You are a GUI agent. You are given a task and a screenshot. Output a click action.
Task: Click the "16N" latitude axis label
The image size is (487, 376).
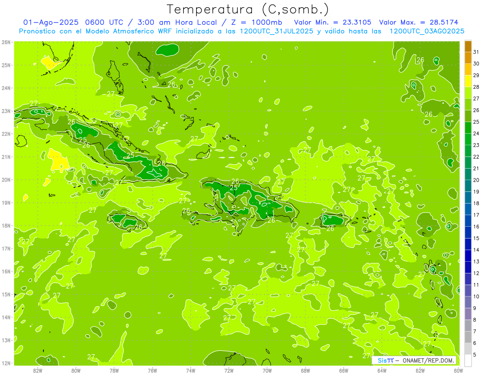[6, 271]
